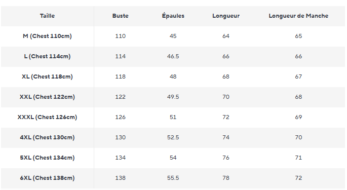Click the XL (Chest 118cm) row label

tap(47, 77)
